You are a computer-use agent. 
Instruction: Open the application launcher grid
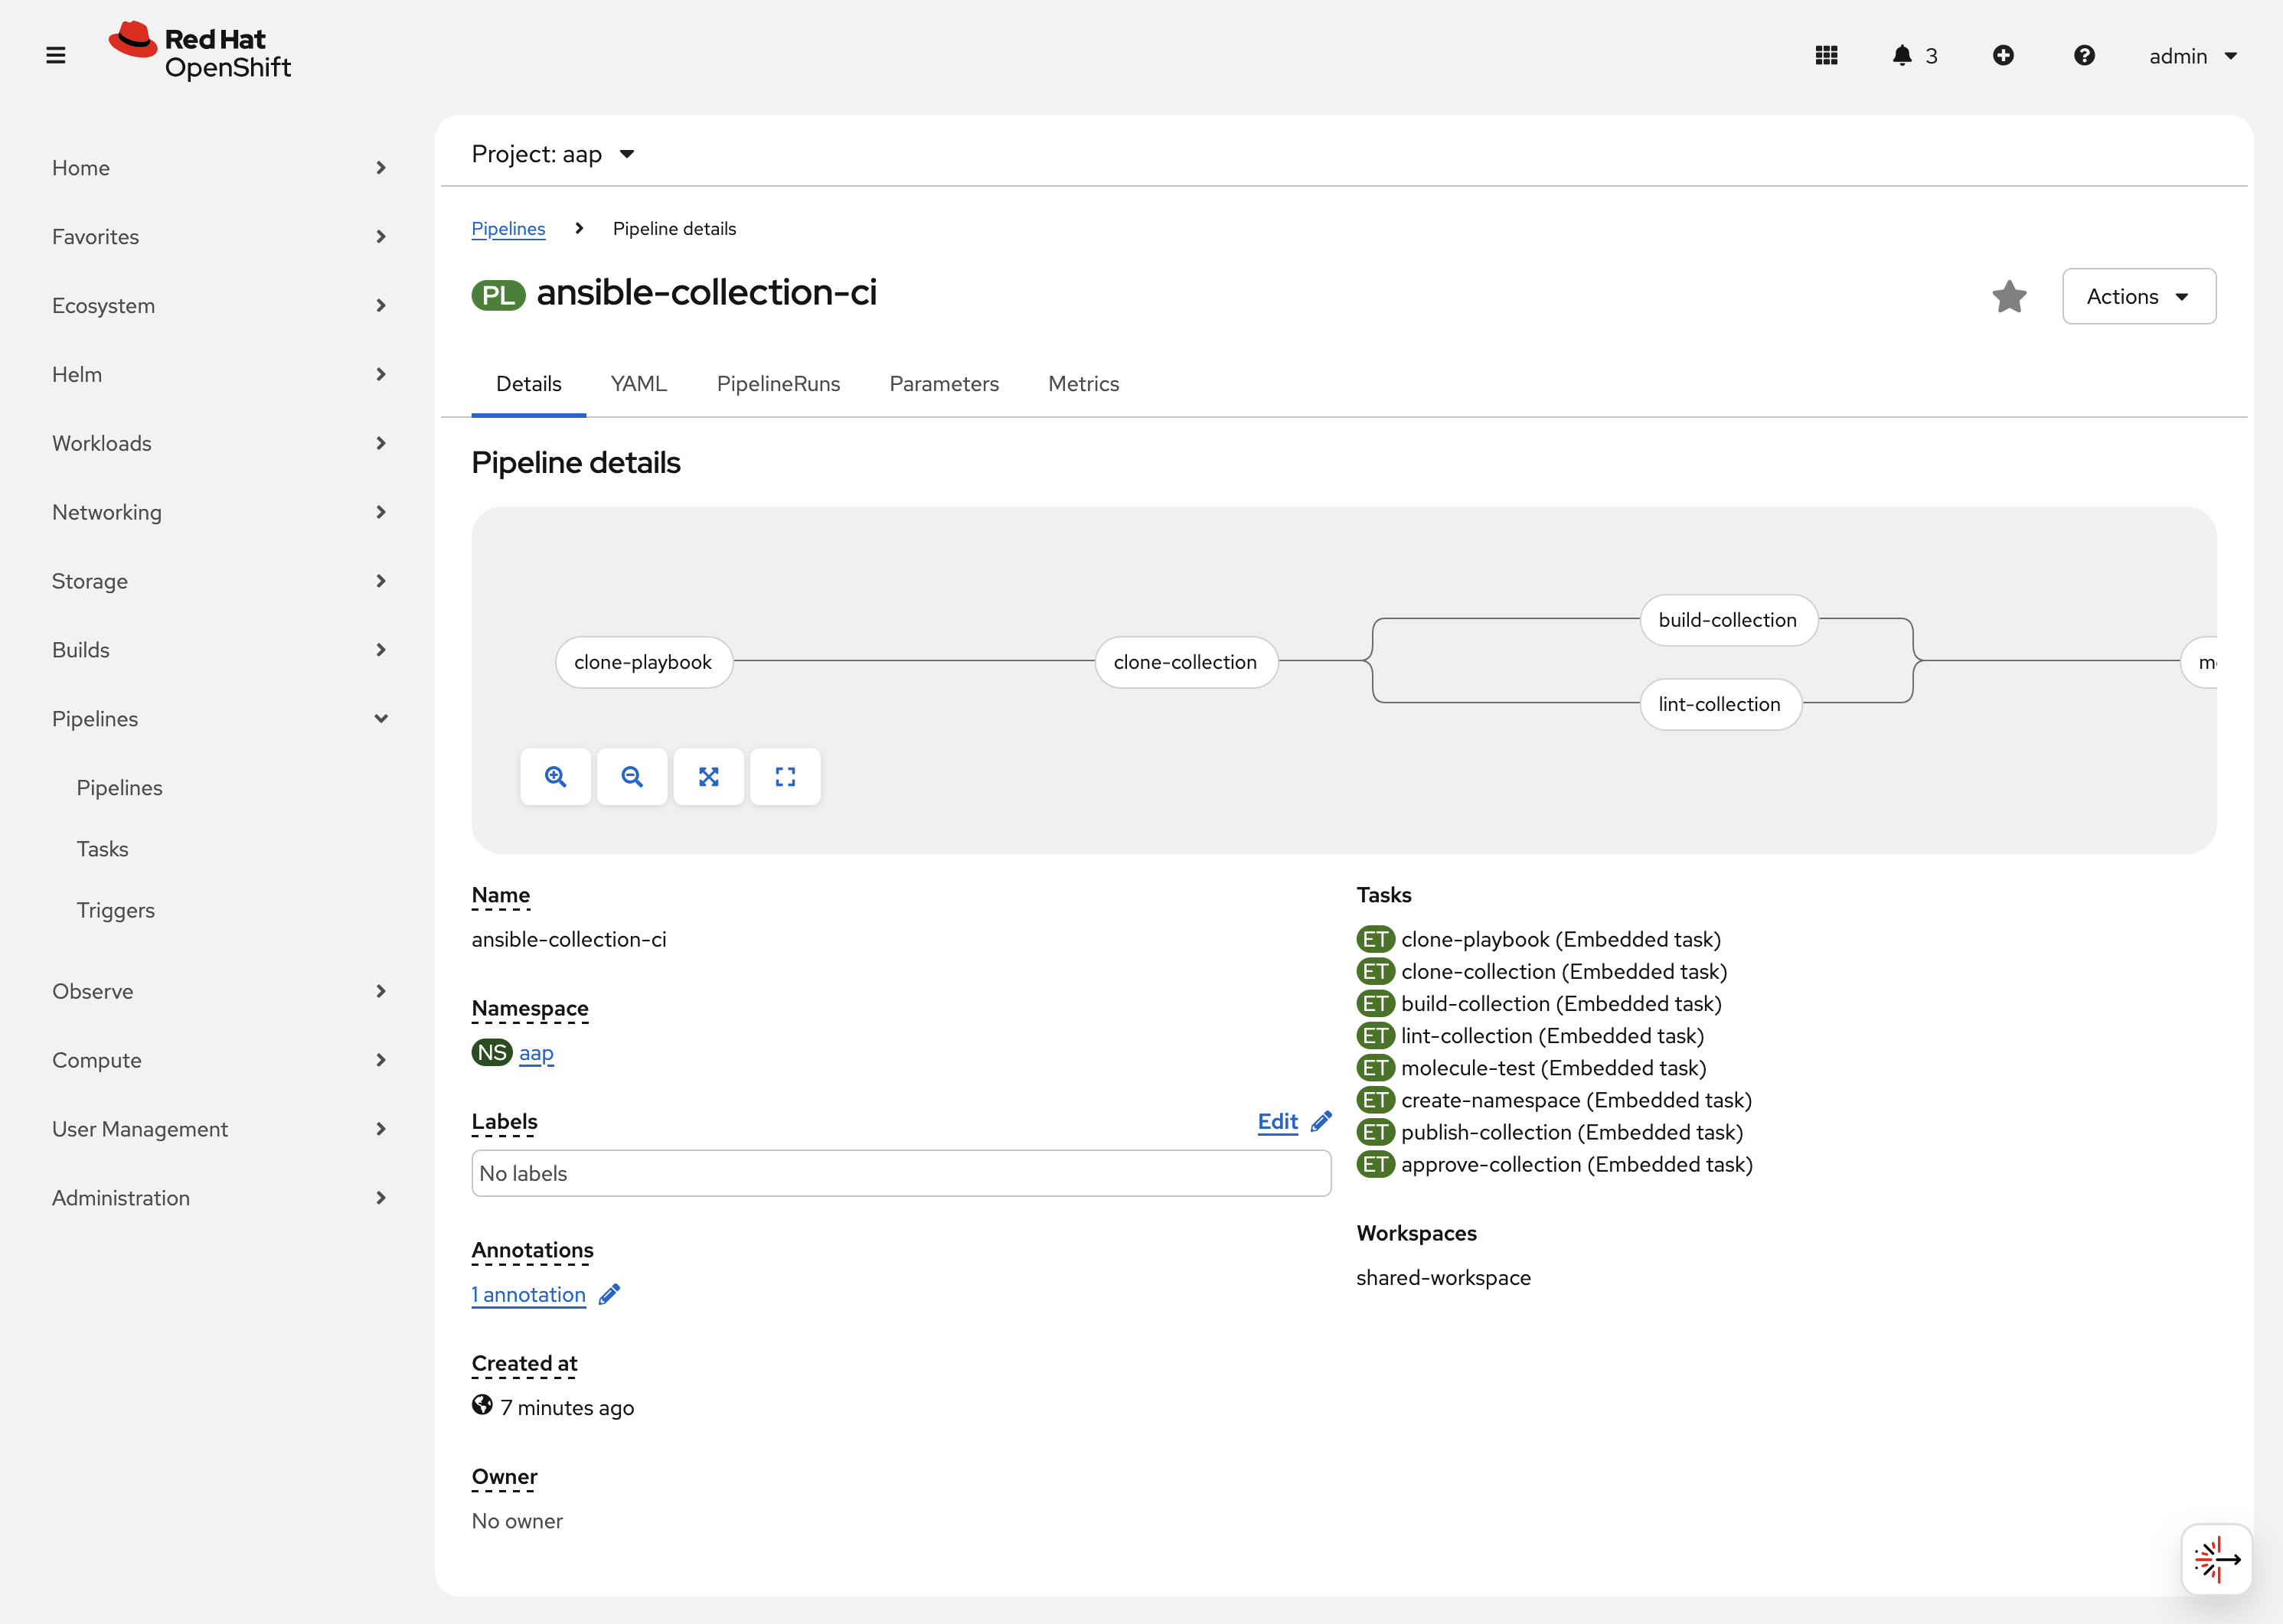tap(1826, 56)
